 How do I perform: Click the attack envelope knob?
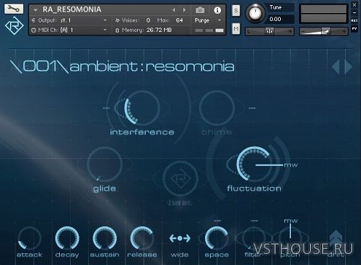(30, 238)
